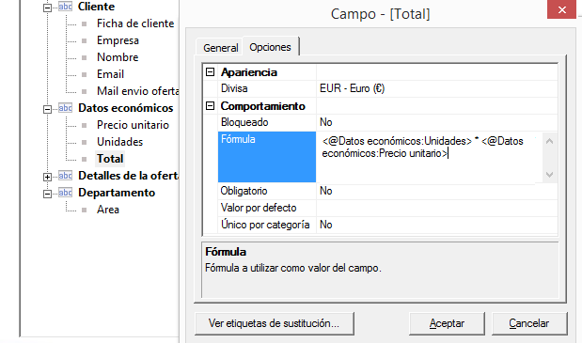
Task: Collapse the Cliente tree node
Action: tap(47, 8)
